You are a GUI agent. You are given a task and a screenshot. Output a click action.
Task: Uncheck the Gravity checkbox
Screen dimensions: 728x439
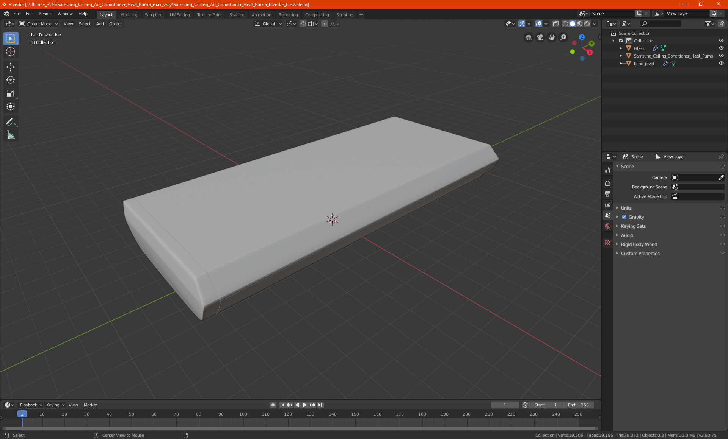point(624,217)
